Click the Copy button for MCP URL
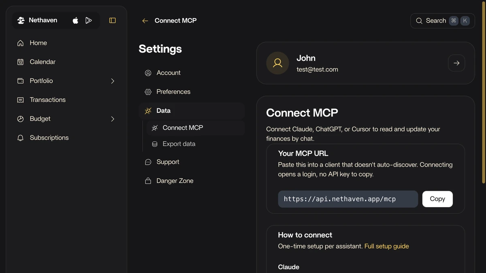 [437, 199]
